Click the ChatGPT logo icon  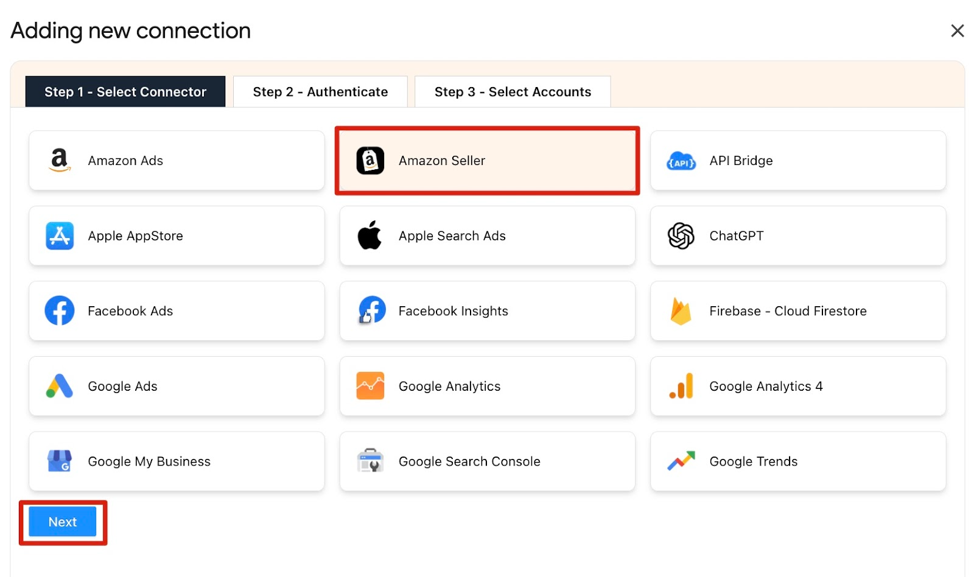click(681, 236)
